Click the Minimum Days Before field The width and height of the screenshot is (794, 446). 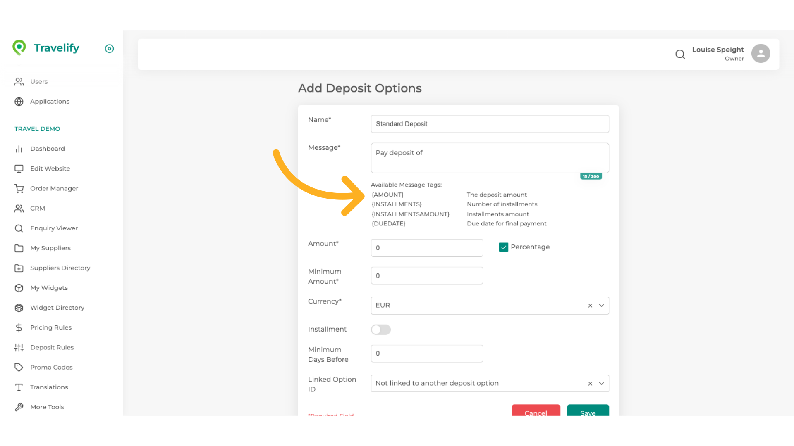427,354
